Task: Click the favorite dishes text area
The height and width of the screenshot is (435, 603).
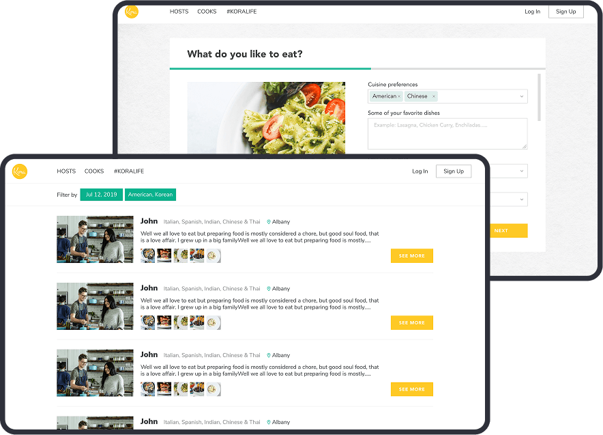Action: (x=447, y=134)
